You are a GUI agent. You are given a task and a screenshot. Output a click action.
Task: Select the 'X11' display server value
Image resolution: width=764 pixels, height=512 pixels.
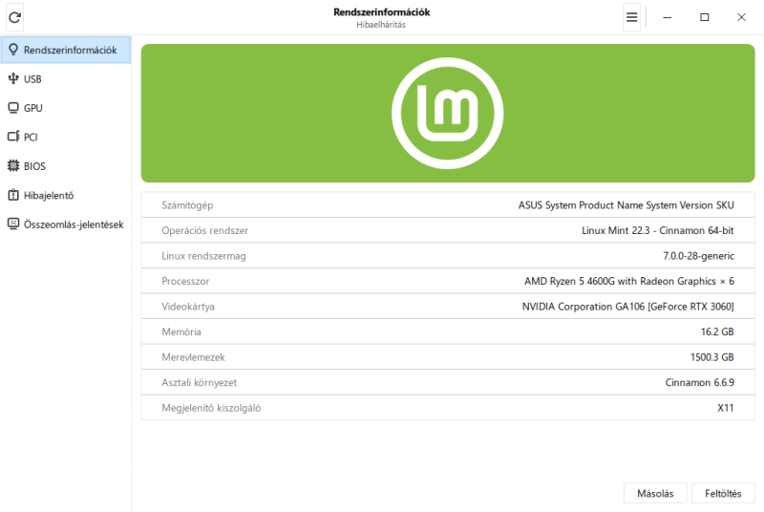726,408
